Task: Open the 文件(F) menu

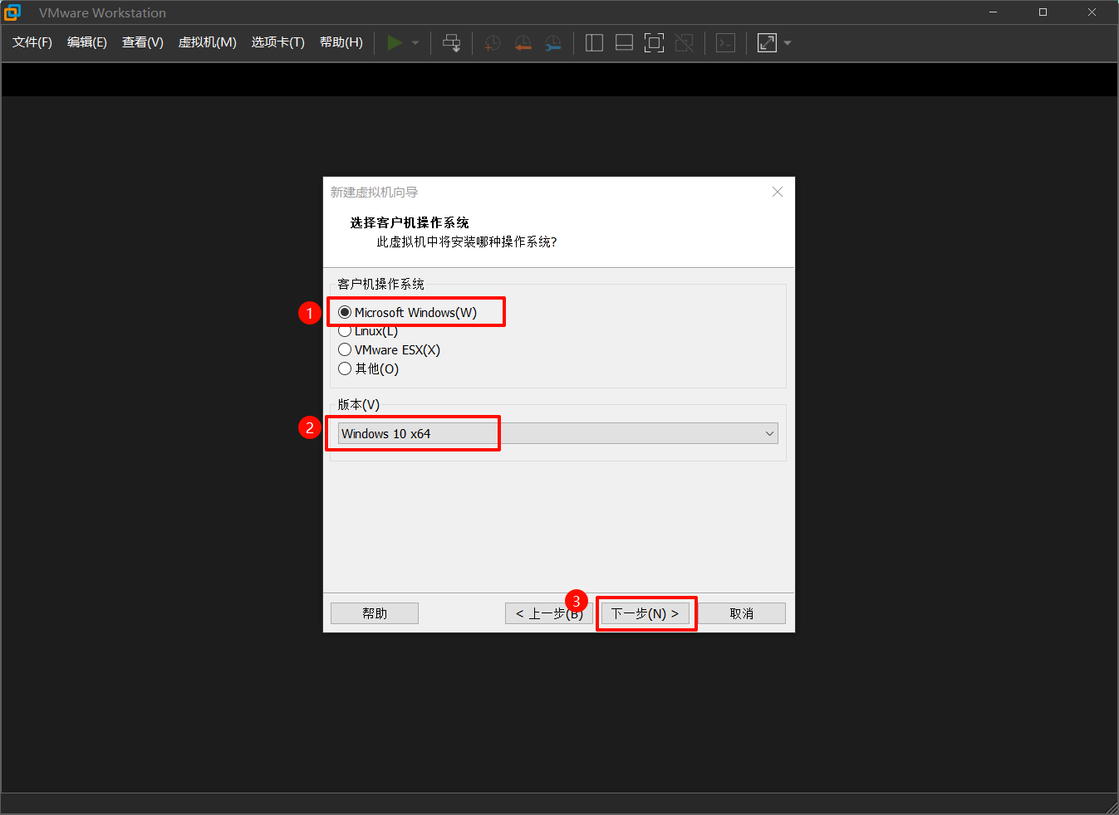Action: pos(32,42)
